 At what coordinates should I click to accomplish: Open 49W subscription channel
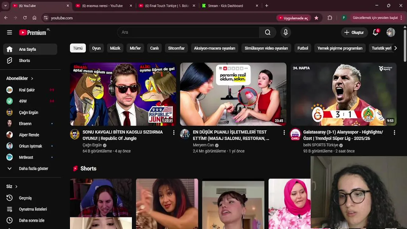click(30, 101)
